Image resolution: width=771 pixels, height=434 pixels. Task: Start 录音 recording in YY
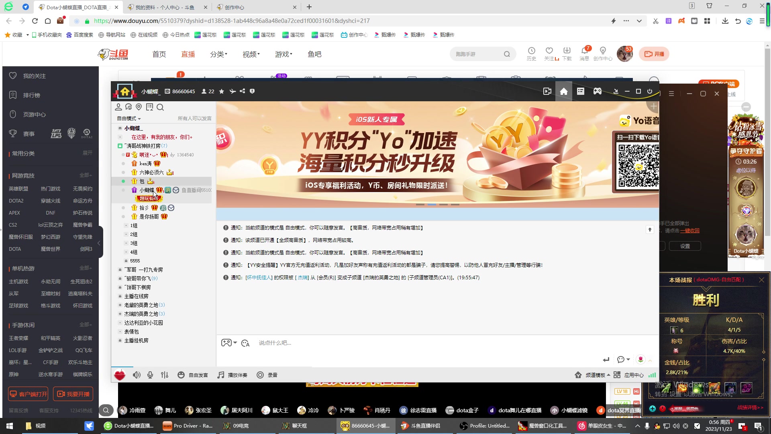pyautogui.click(x=267, y=375)
